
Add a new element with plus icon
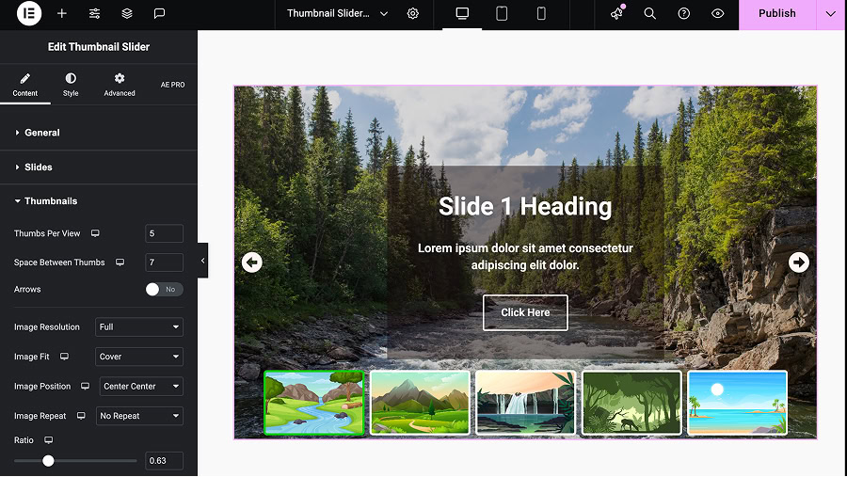(62, 13)
